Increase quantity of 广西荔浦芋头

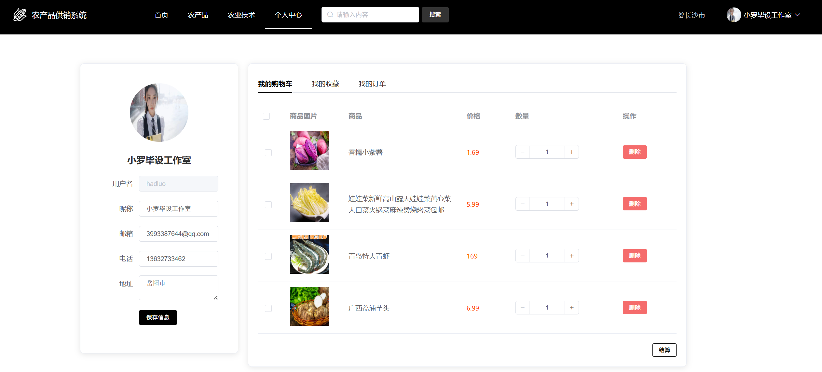click(x=571, y=308)
